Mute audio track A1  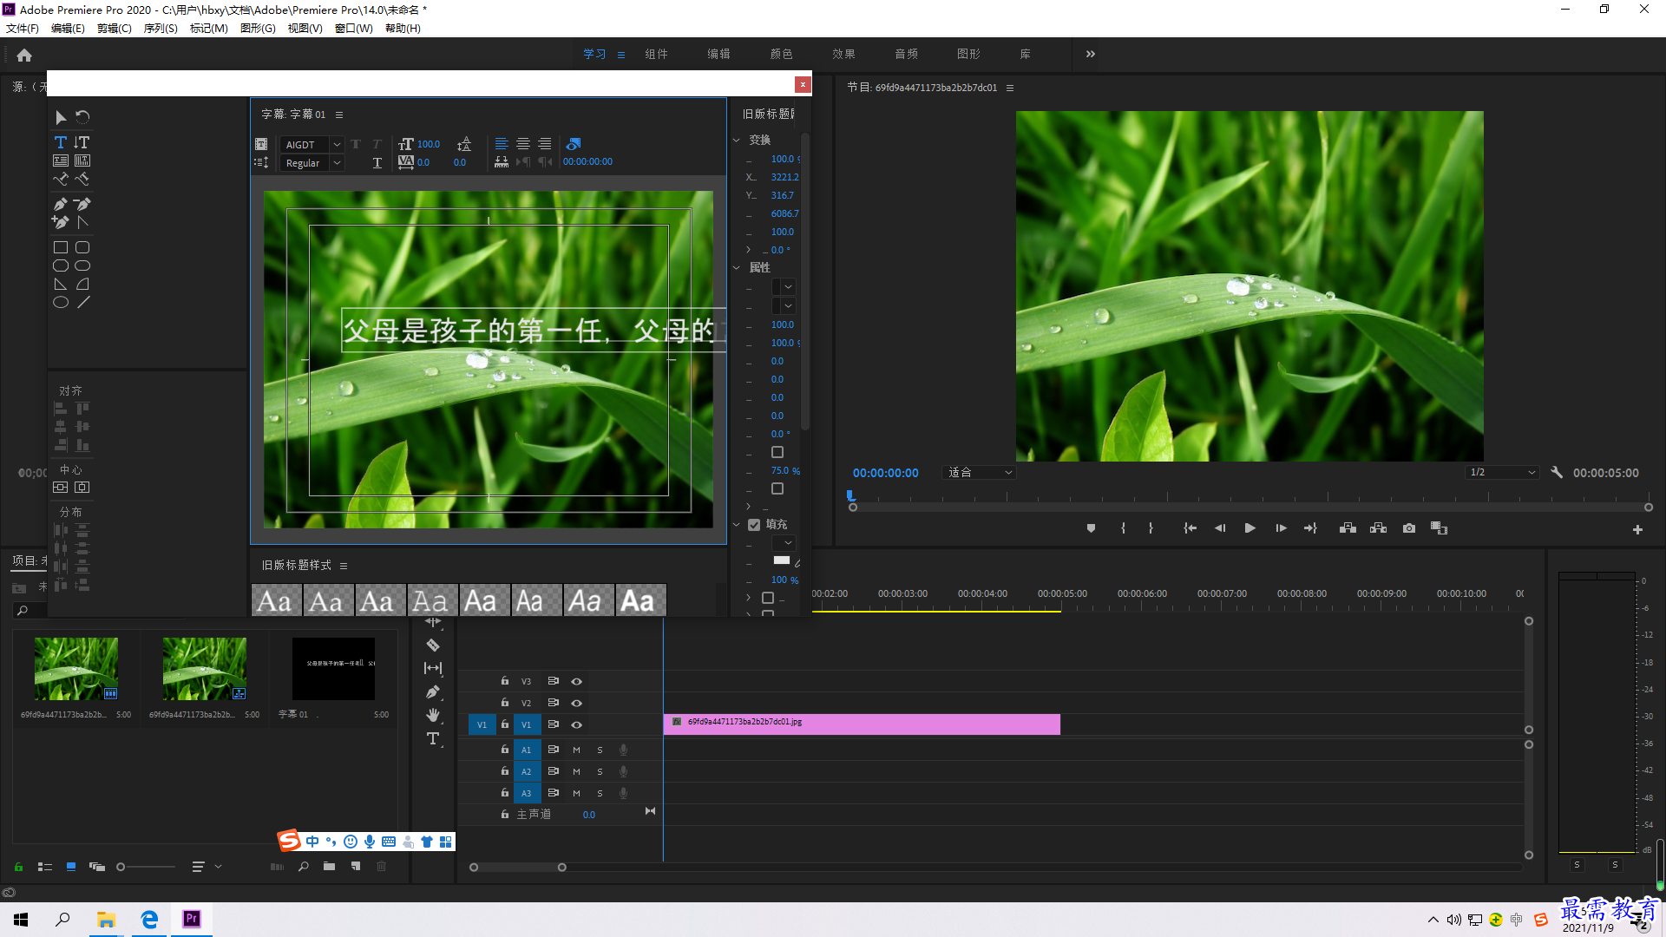click(x=577, y=750)
